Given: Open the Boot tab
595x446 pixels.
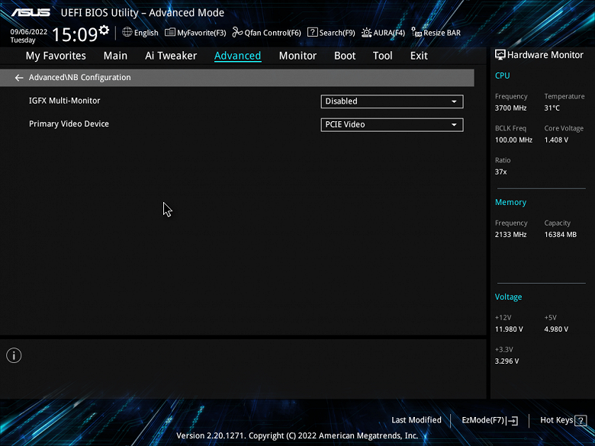Looking at the screenshot, I should (x=345, y=56).
